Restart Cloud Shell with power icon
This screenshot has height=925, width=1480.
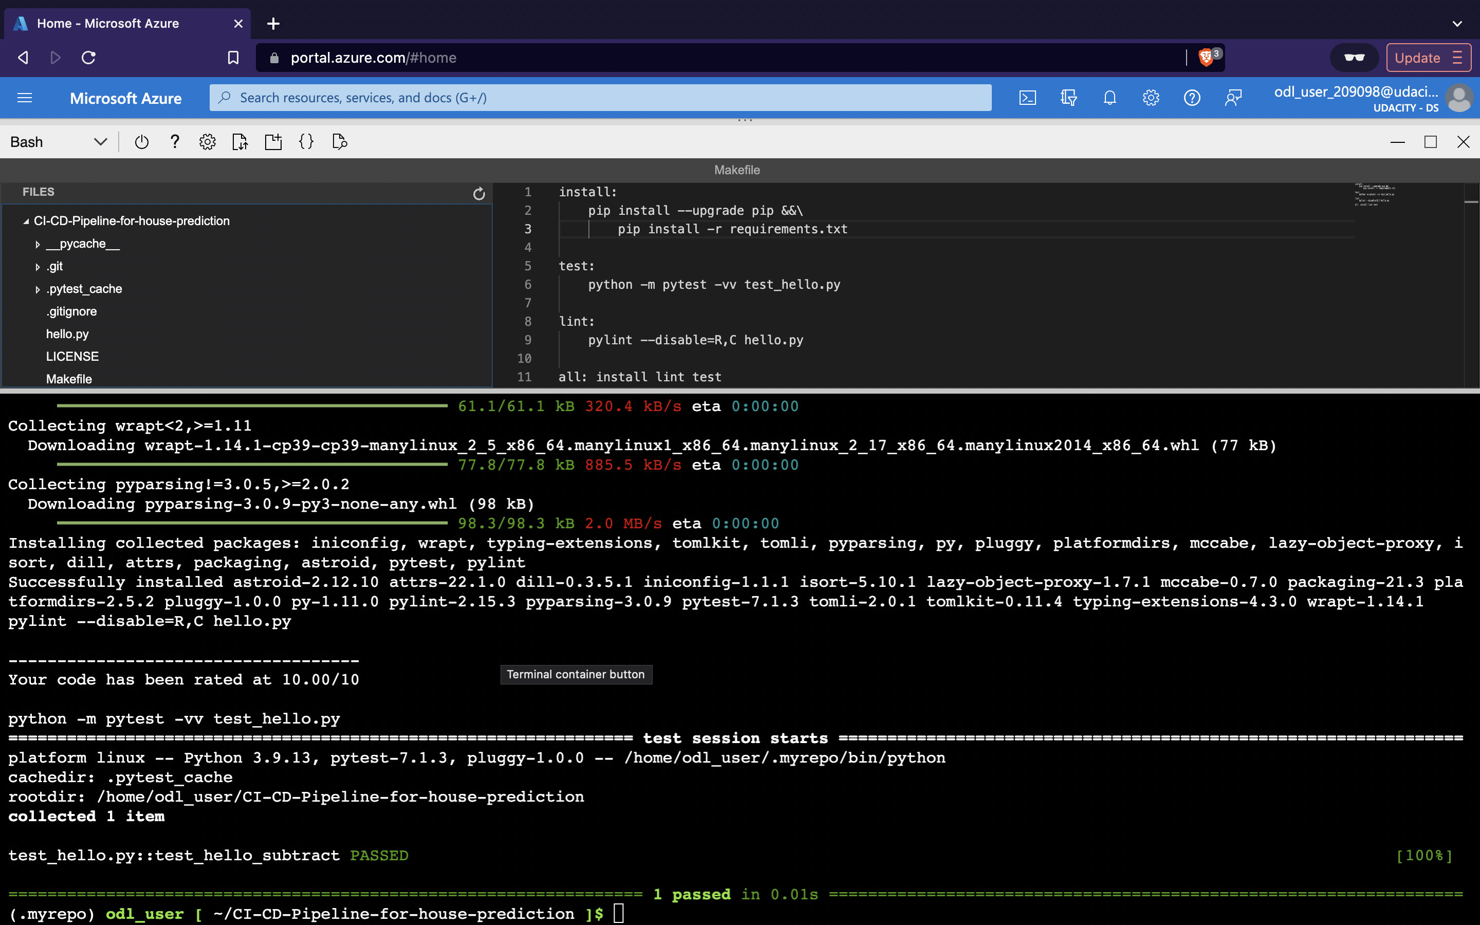click(141, 142)
